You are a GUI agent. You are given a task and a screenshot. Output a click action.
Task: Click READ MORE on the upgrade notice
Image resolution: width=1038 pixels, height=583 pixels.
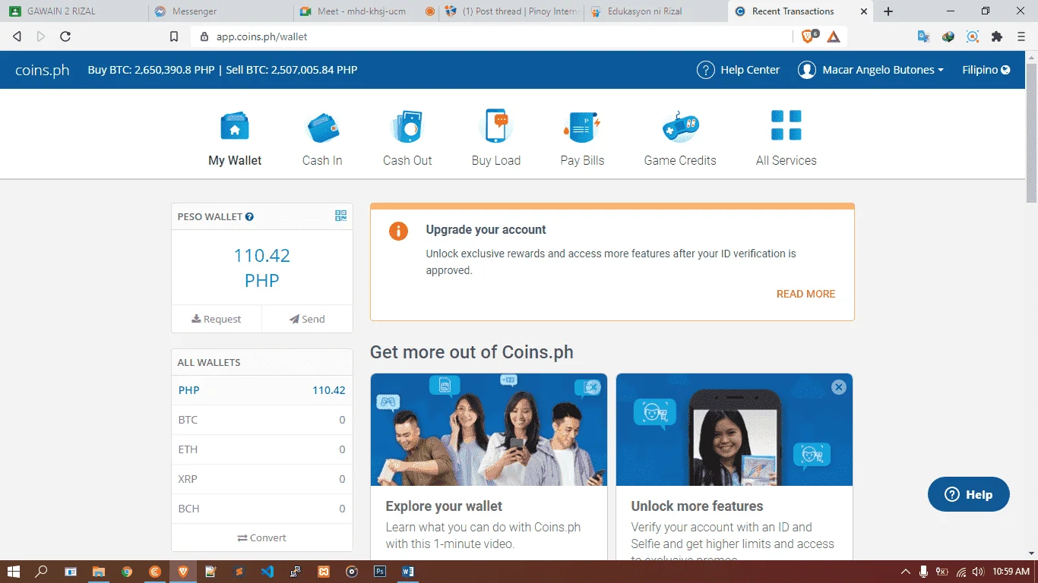point(805,294)
